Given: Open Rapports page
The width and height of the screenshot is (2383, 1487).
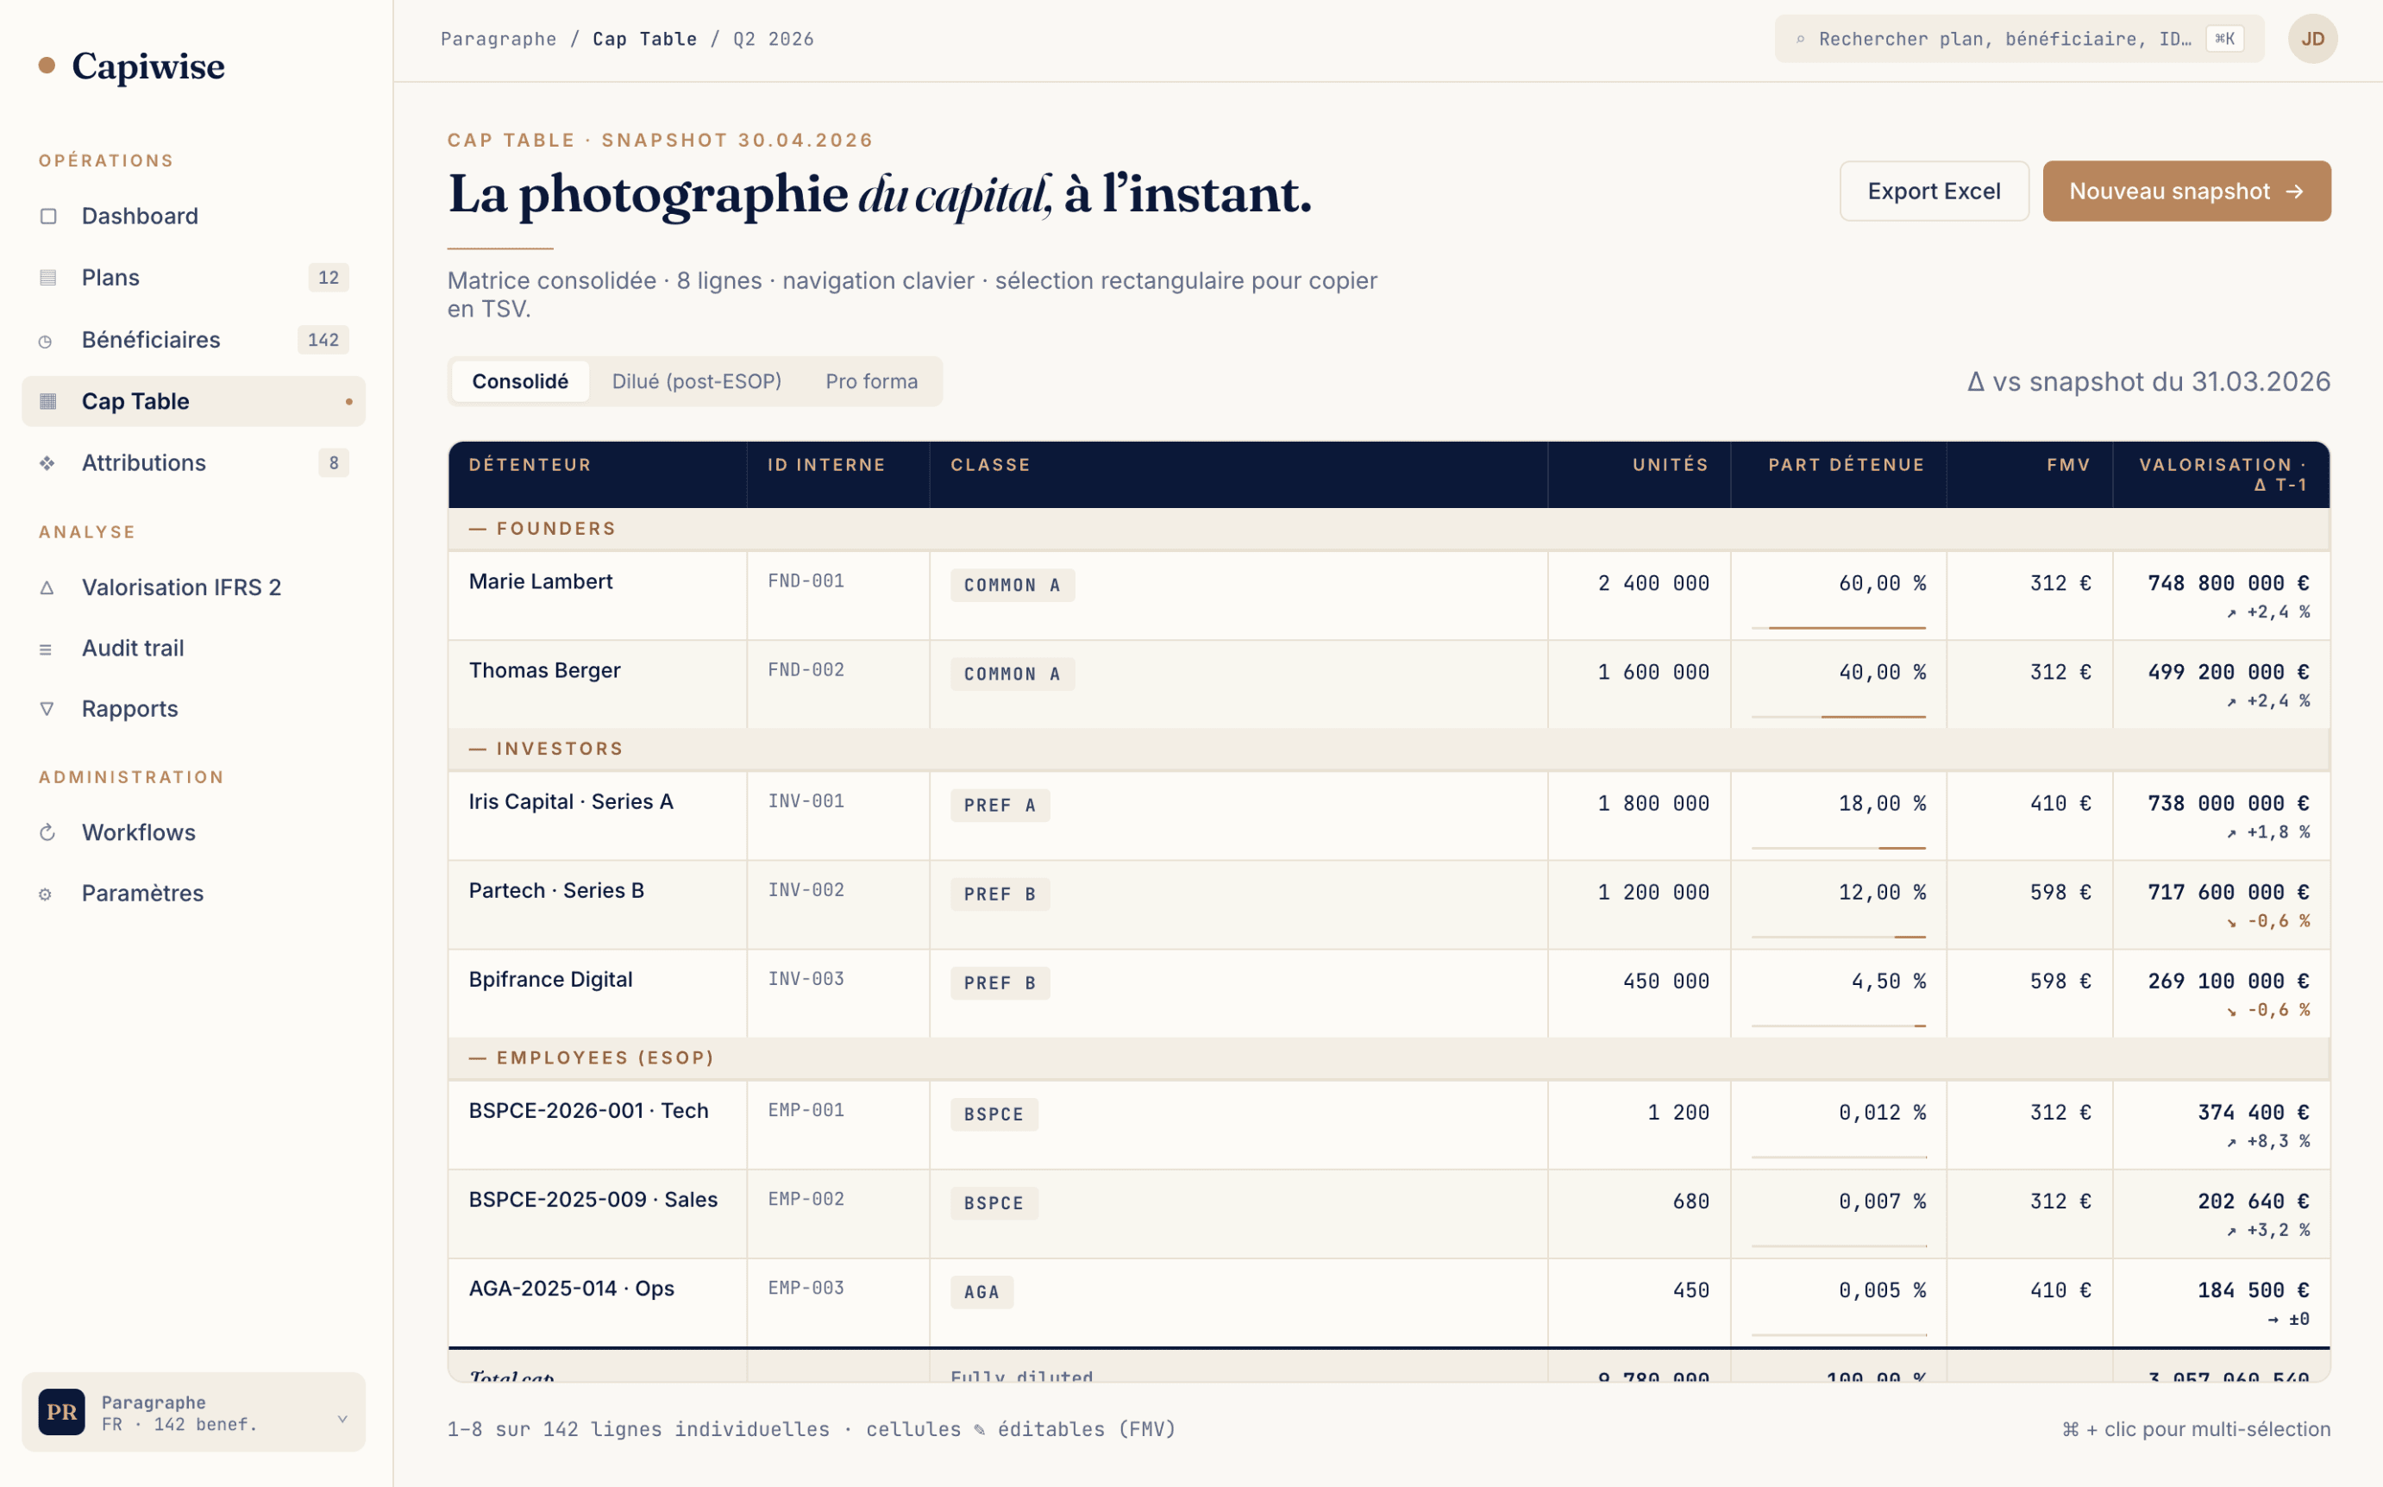Looking at the screenshot, I should (x=194, y=709).
